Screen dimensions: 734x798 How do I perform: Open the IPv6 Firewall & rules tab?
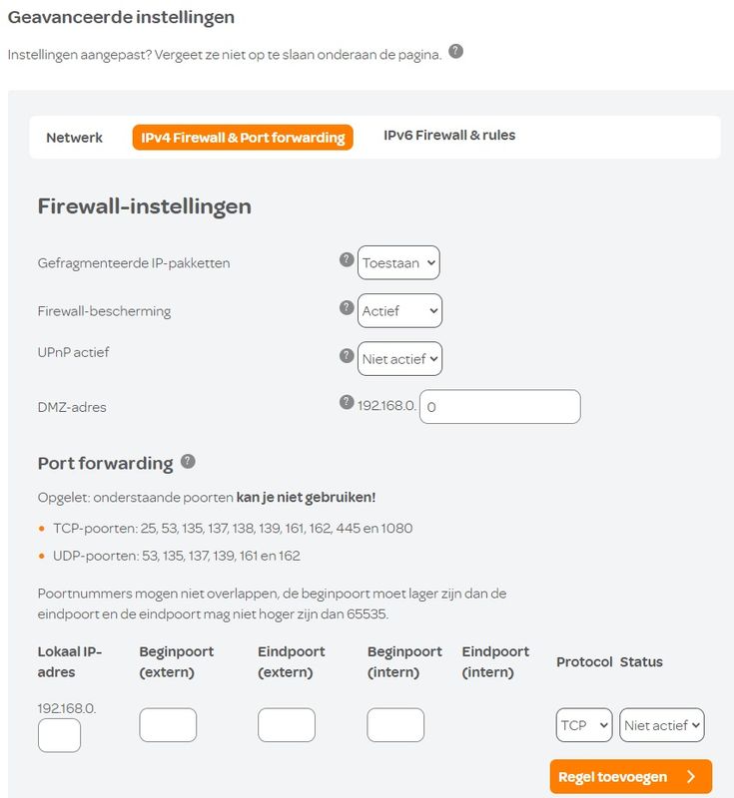[x=449, y=136]
